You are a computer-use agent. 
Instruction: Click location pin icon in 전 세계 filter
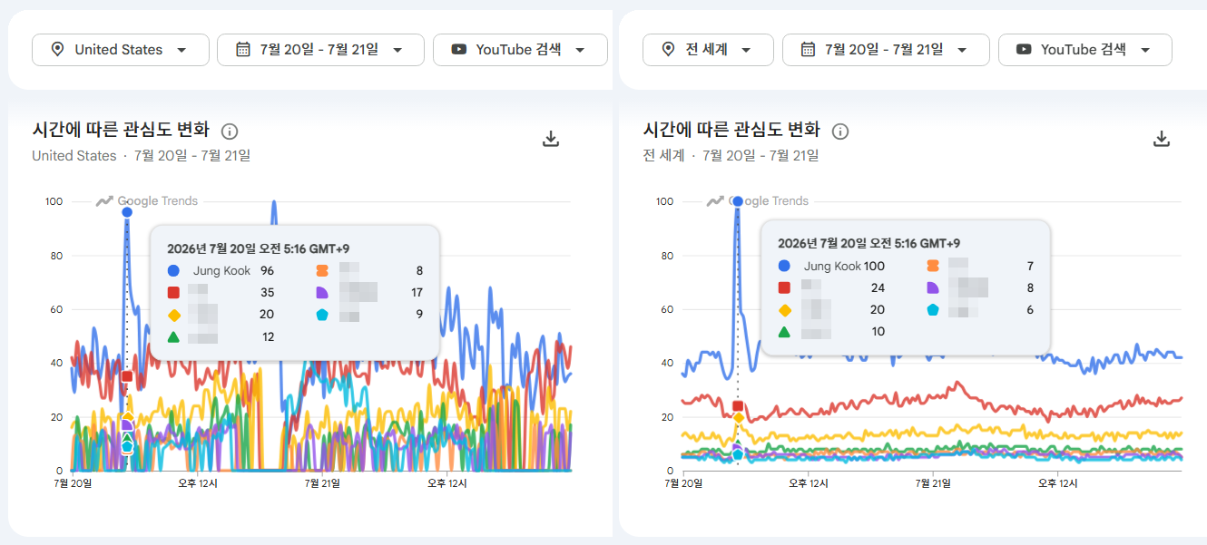pos(668,50)
